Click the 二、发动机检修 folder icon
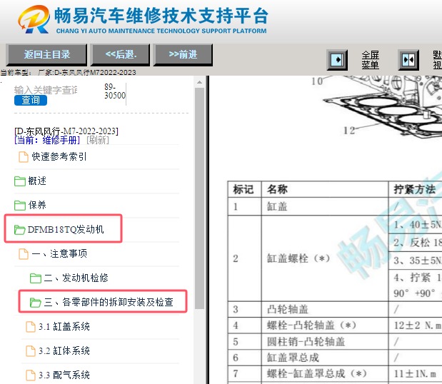 (x=36, y=278)
